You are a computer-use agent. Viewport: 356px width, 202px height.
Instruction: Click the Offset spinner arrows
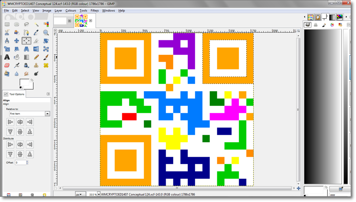27,162
